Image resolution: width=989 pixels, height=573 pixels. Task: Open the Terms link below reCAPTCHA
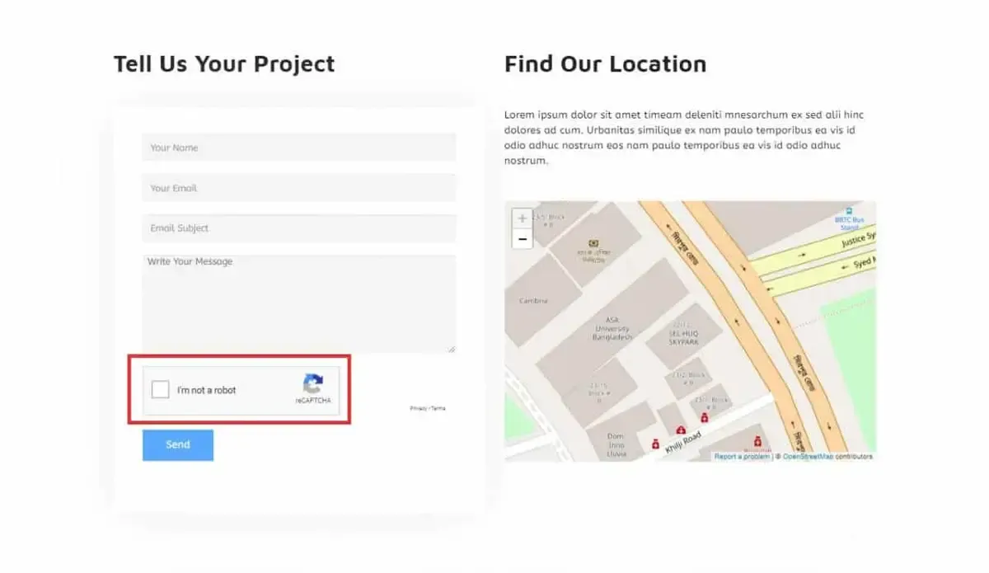438,408
